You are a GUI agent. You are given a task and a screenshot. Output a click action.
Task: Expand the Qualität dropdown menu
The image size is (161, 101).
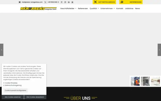tap(94, 8)
